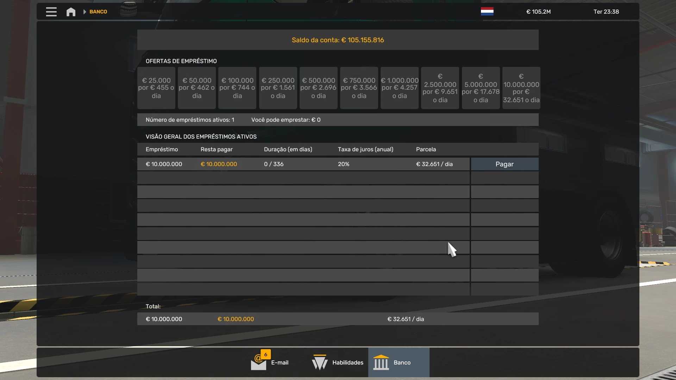Select the € 1.000.000 loan offer
Image resolution: width=676 pixels, height=380 pixels.
click(399, 88)
